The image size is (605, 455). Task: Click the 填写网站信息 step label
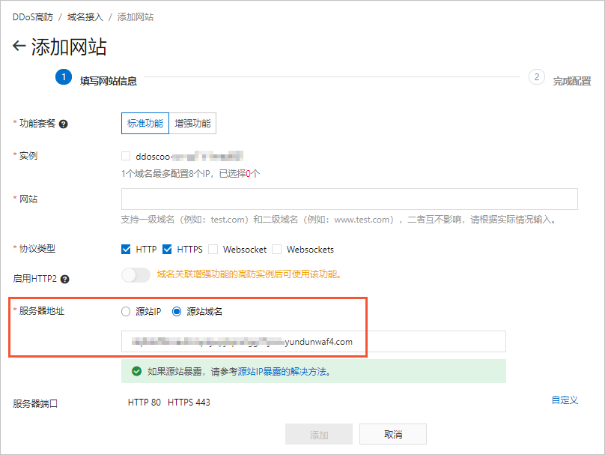109,81
